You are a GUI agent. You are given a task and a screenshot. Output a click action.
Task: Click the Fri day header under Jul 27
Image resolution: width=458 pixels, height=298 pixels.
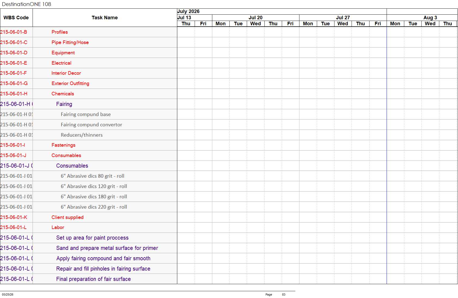378,24
